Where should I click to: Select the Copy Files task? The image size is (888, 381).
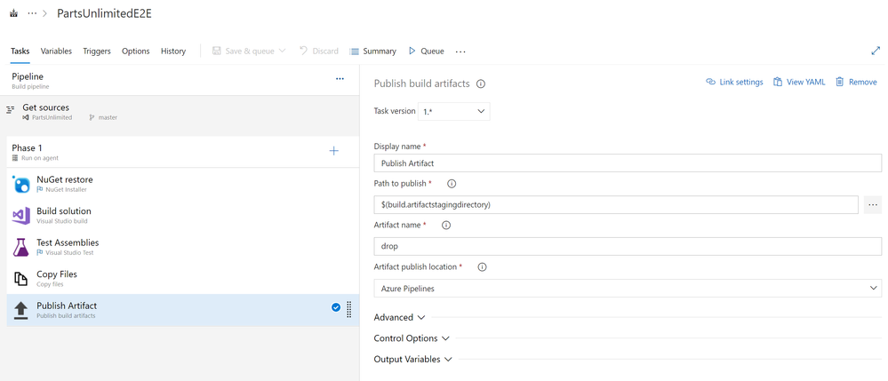point(183,279)
